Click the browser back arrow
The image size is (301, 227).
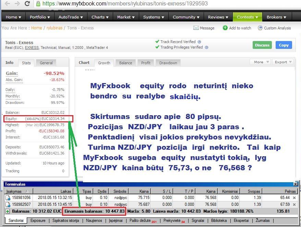click(x=7, y=3)
